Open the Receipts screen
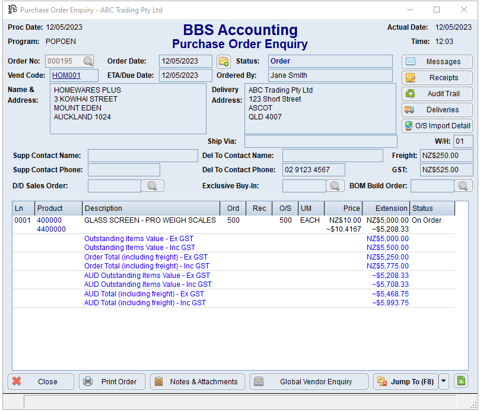480x411 pixels. click(x=437, y=78)
